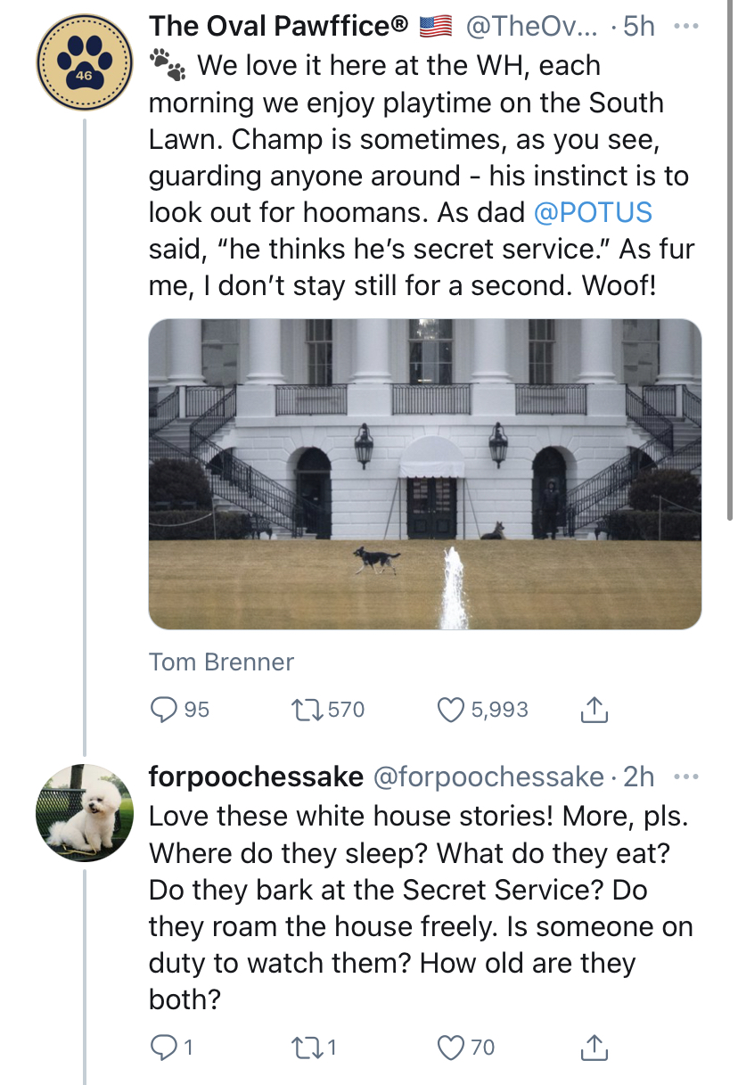Image resolution: width=738 pixels, height=1085 pixels.
Task: Share The Oval Pawffice tweet
Action: [x=593, y=710]
